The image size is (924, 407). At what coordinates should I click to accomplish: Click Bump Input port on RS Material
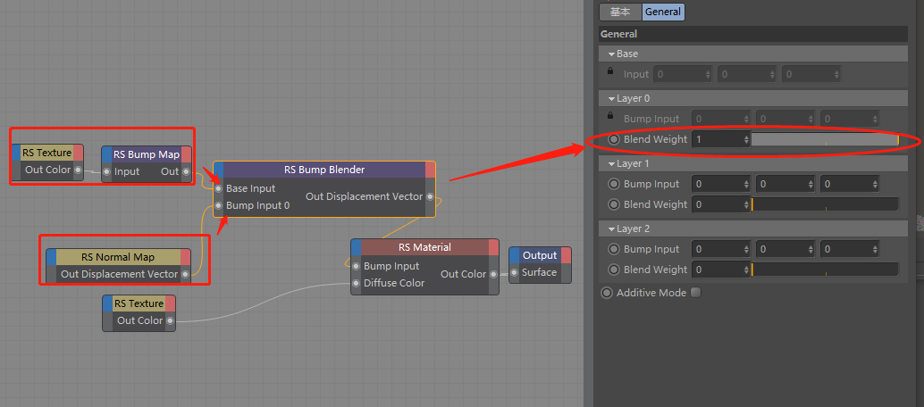pos(356,266)
